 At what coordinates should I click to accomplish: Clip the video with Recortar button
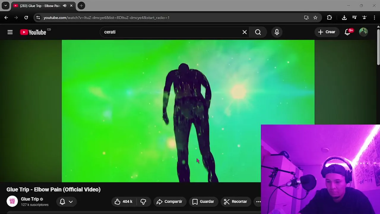click(x=236, y=202)
